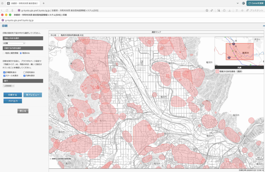This screenshot has width=265, height=172.
Task: Click the 印刷する button
Action: coord(13,95)
